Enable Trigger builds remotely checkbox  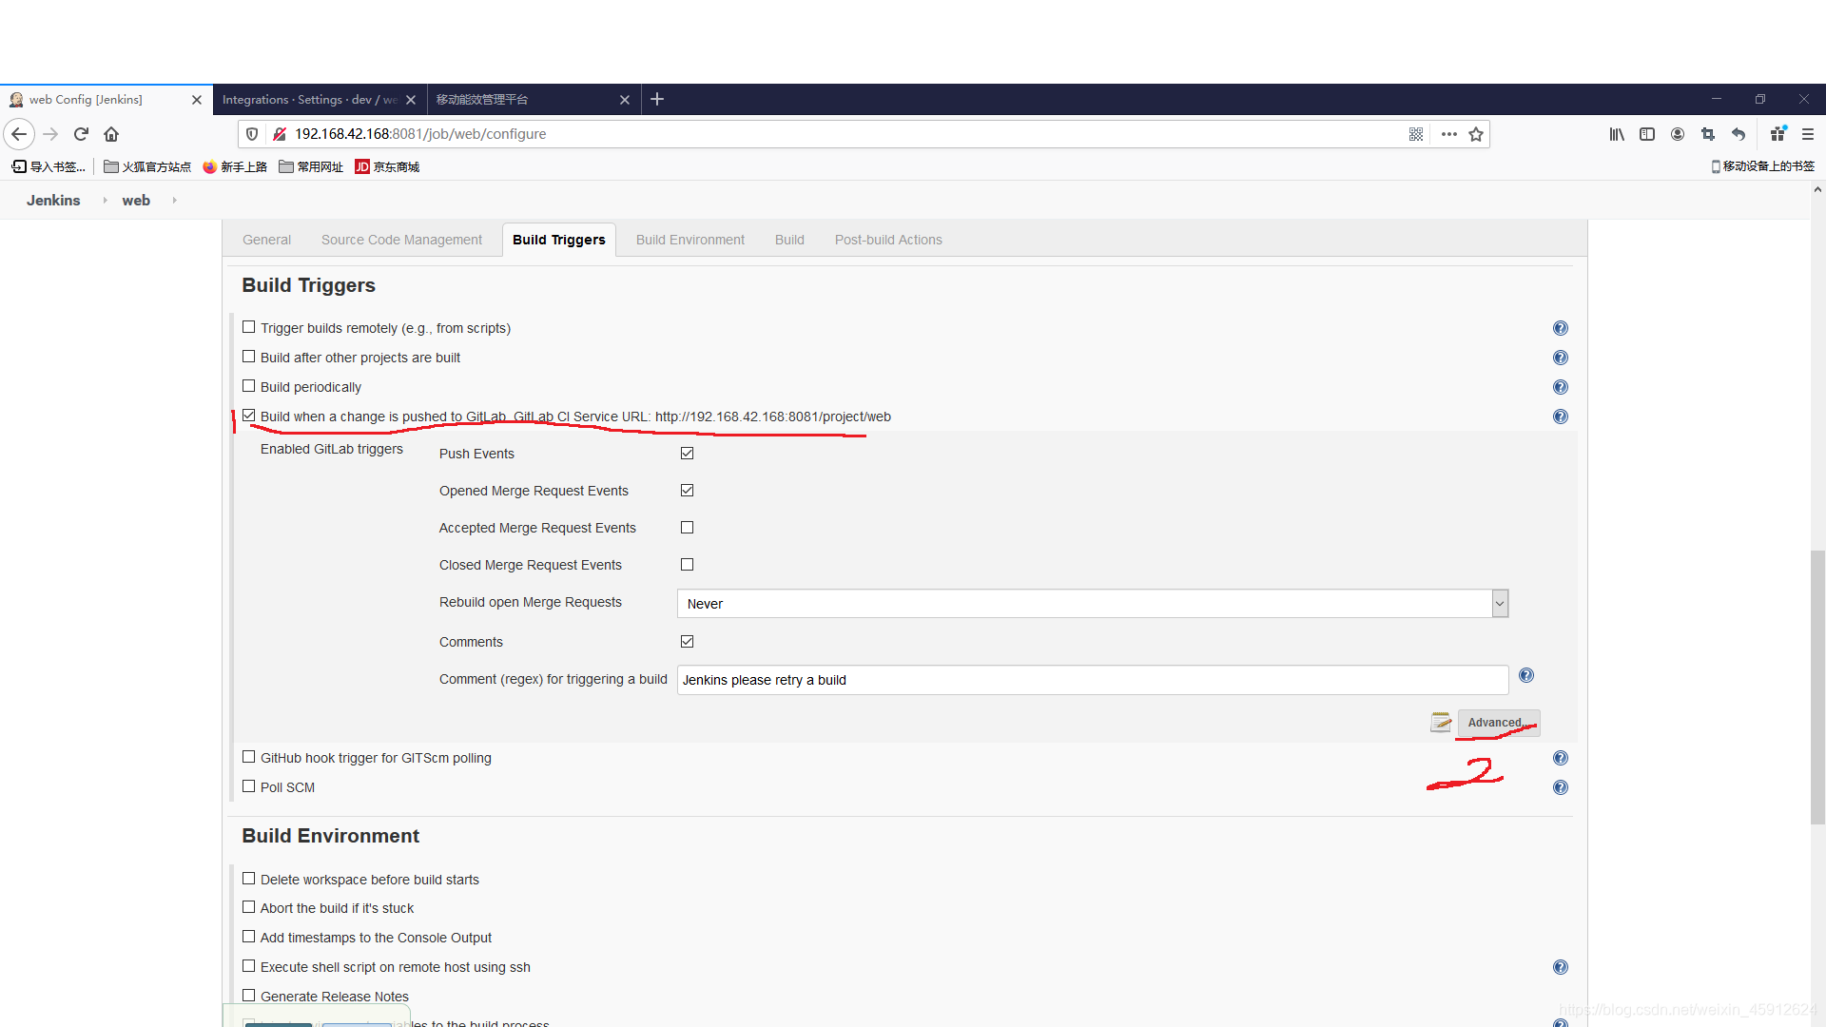(x=249, y=327)
